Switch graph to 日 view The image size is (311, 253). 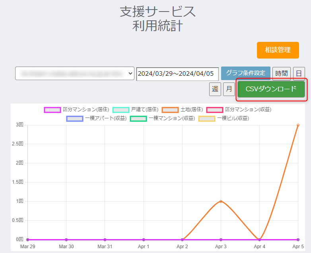[x=299, y=74]
